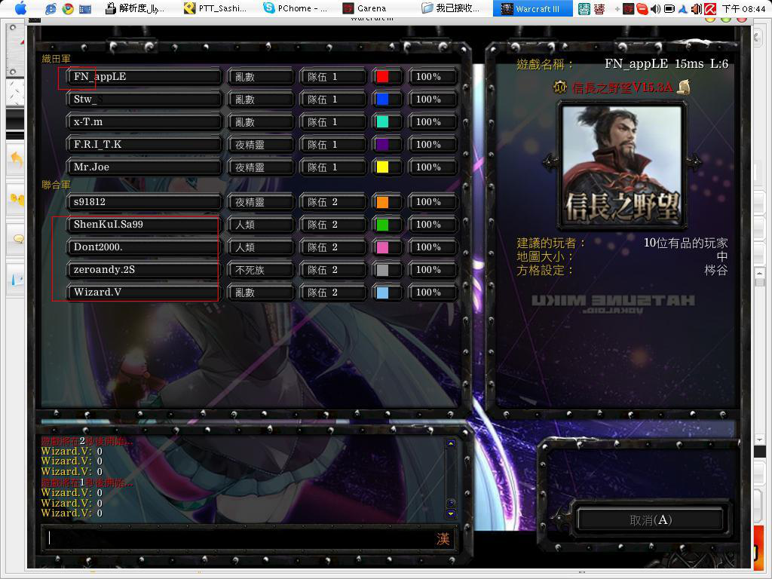Select the Warcraft III taskbar button
Viewport: 772px width, 579px height.
(532, 8)
